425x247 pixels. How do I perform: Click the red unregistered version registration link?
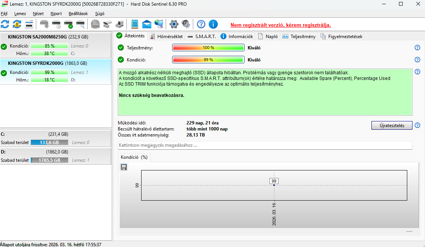(280, 25)
